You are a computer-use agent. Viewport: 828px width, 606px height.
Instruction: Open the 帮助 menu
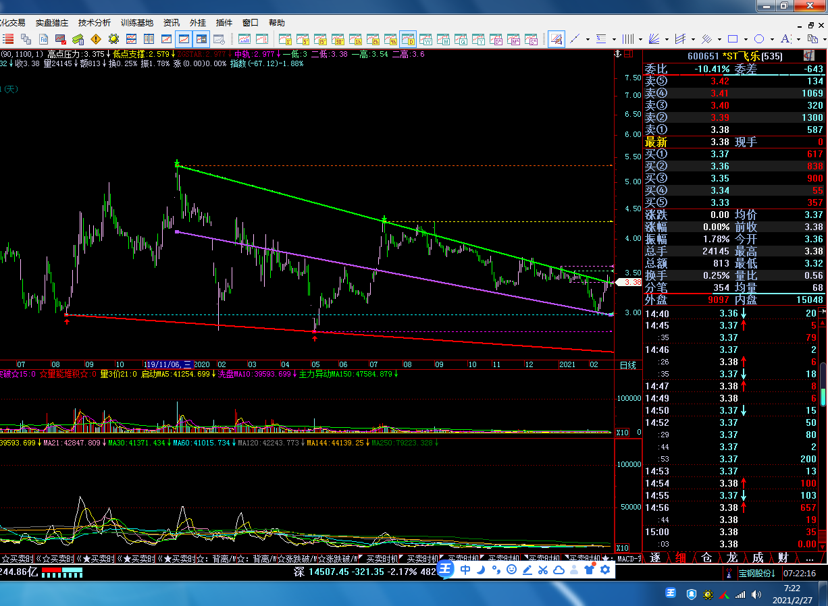click(x=277, y=22)
